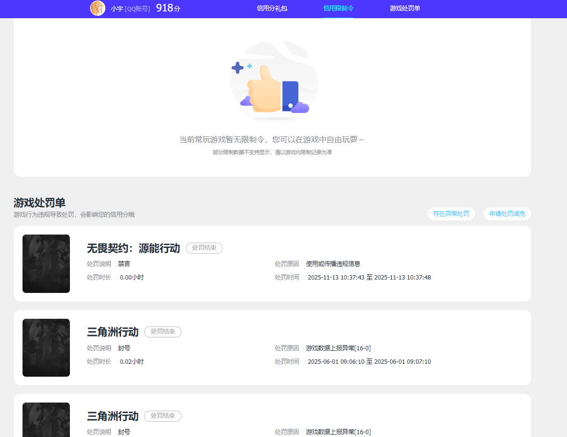This screenshot has width=567, height=437.
Task: Click the [QQ账号] label in header
Action: (x=137, y=9)
